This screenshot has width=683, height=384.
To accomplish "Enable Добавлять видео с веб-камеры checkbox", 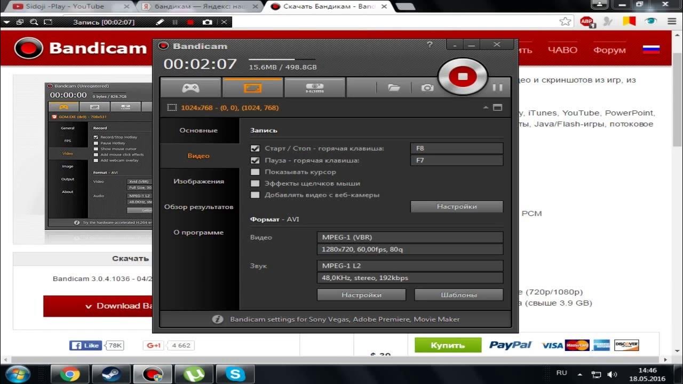I will 255,195.
